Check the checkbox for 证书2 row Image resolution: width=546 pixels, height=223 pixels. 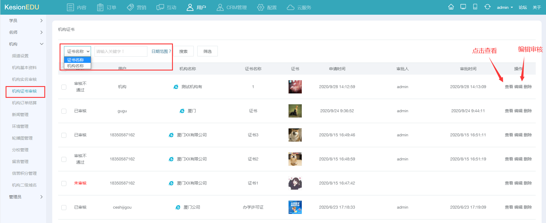click(x=64, y=159)
